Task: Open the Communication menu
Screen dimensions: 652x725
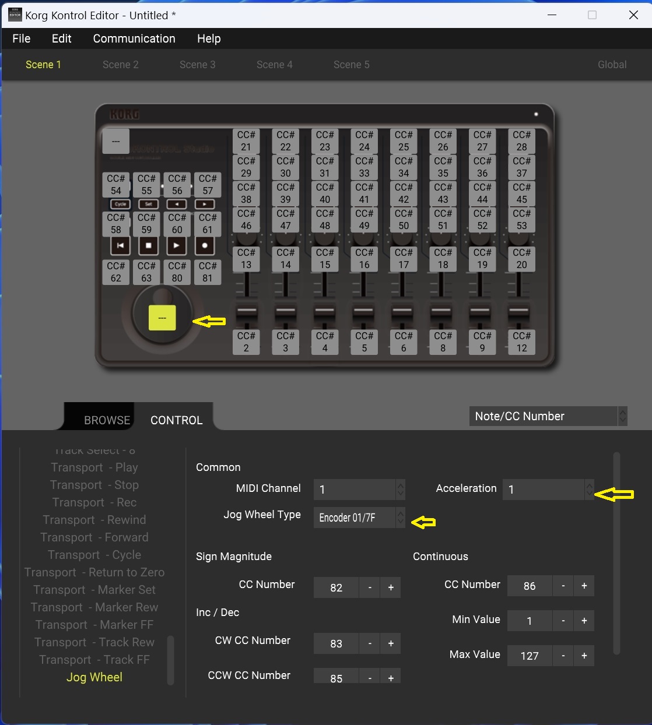Action: coord(134,38)
